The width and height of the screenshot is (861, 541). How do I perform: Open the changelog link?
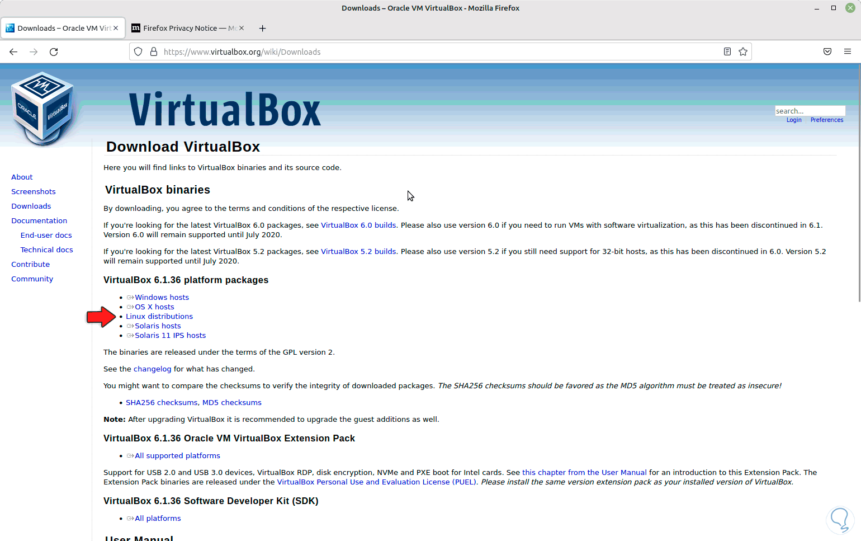click(153, 369)
